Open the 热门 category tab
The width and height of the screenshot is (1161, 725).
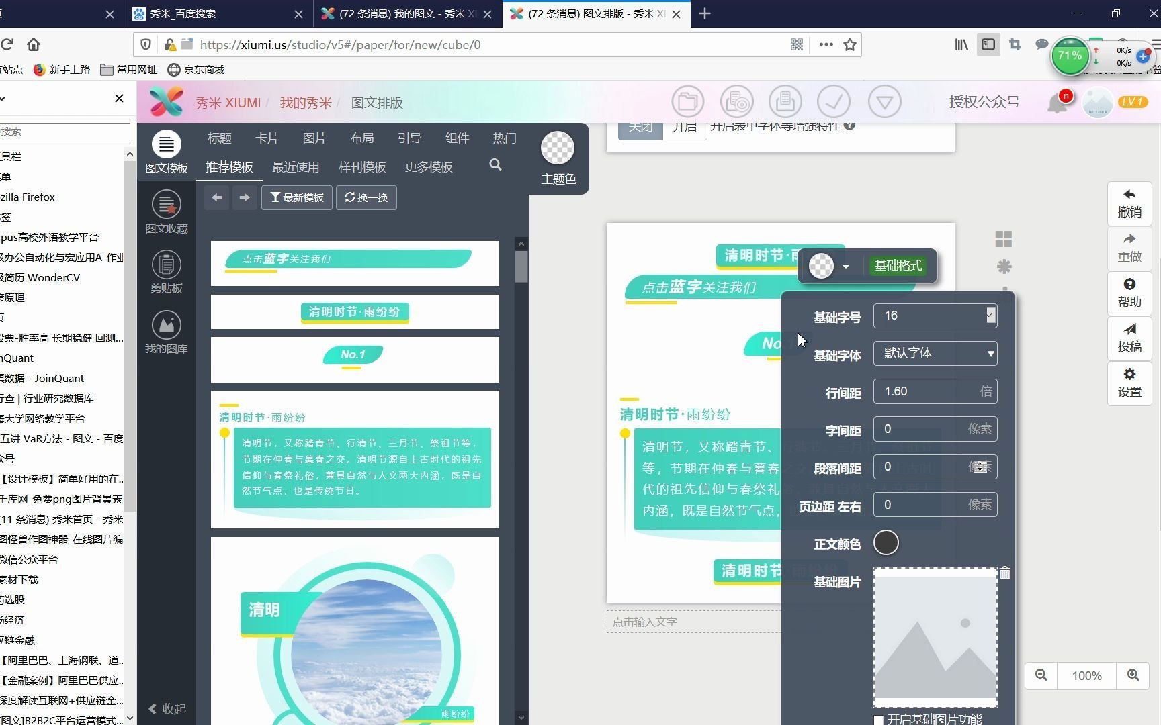click(x=505, y=138)
